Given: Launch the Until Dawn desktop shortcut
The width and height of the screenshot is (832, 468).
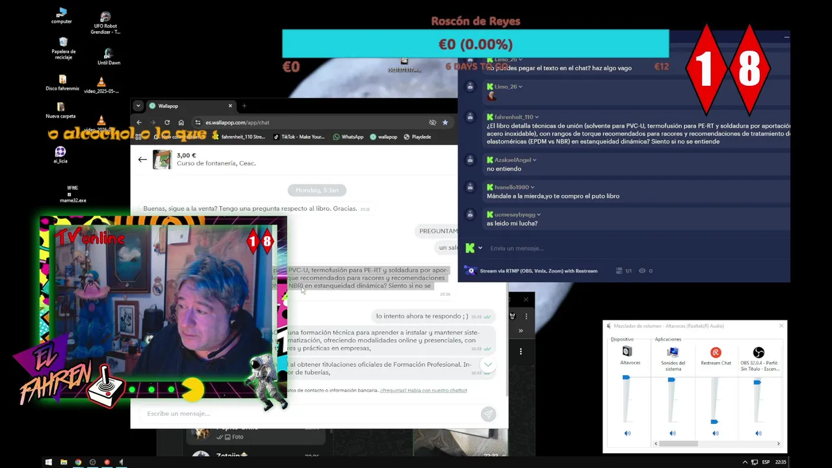Looking at the screenshot, I should (109, 57).
